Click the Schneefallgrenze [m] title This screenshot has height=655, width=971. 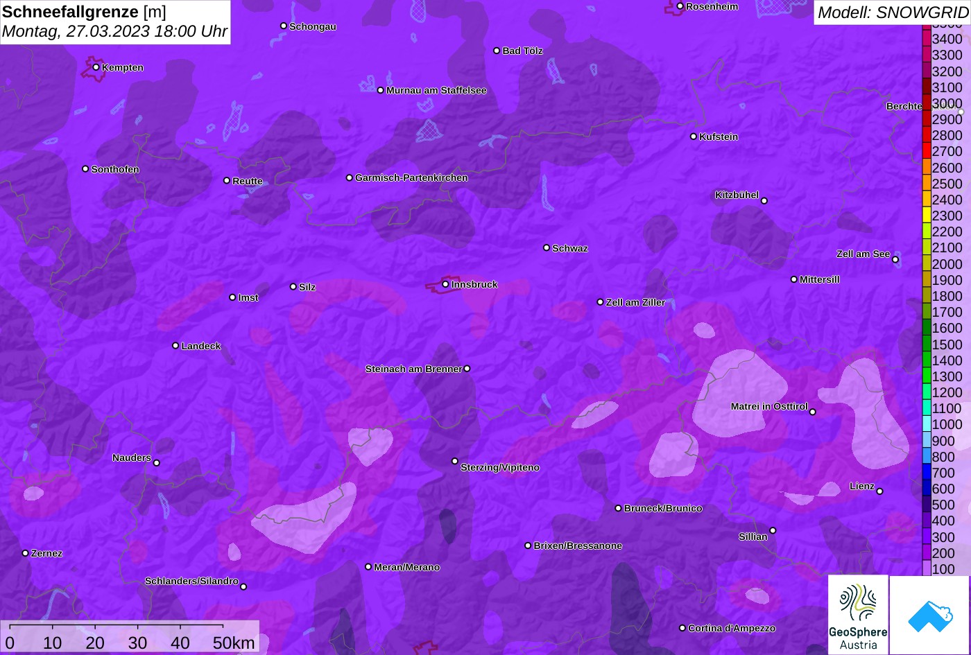click(84, 12)
